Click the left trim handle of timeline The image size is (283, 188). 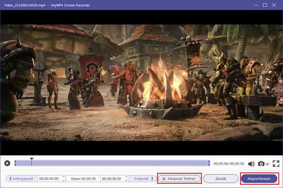[16, 163]
